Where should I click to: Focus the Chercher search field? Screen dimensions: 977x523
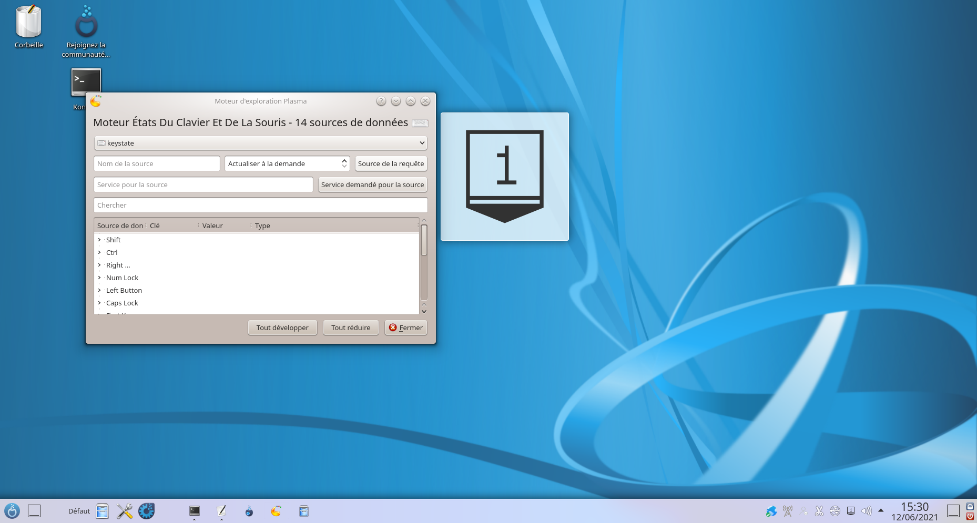(261, 205)
